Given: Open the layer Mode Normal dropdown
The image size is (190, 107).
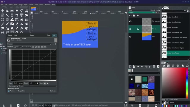Looking at the screenshot, I should [153, 10].
